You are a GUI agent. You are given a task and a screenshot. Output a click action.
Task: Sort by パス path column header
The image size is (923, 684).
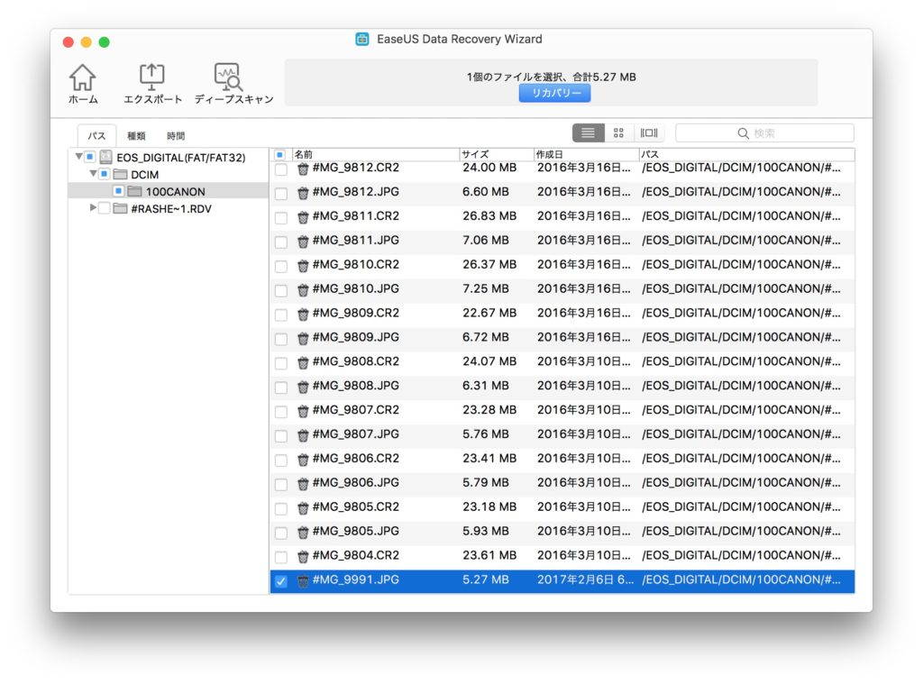746,154
